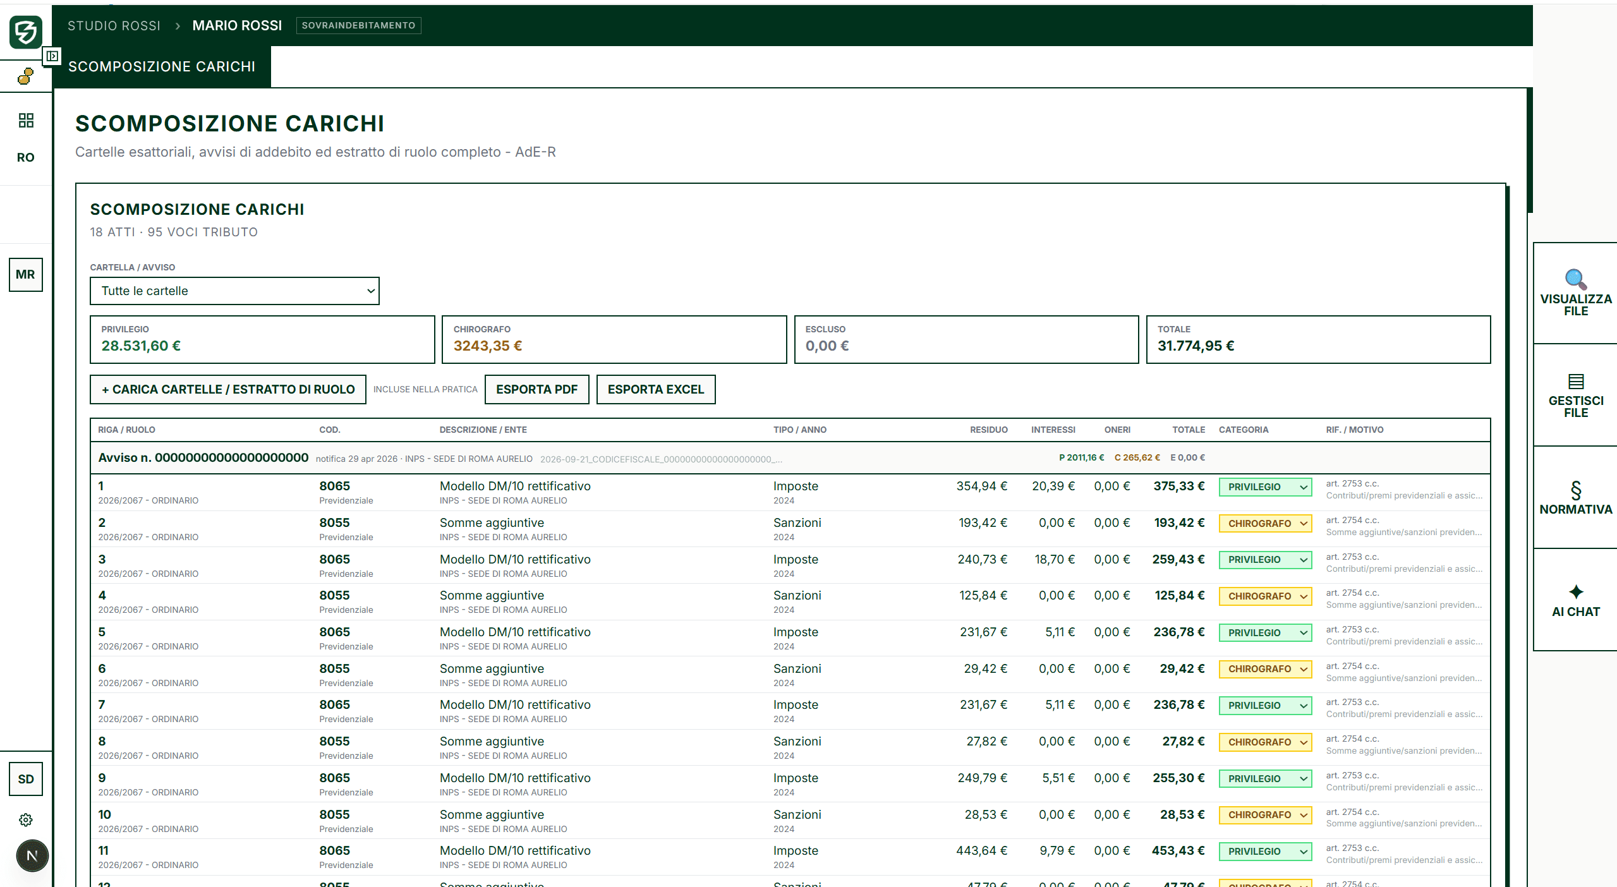Image resolution: width=1617 pixels, height=887 pixels.
Task: Open the dashboard grid icon
Action: click(26, 120)
